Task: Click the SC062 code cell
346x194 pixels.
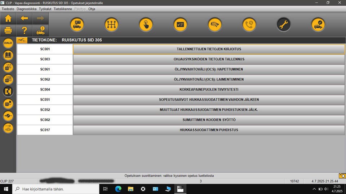Action: [45, 79]
